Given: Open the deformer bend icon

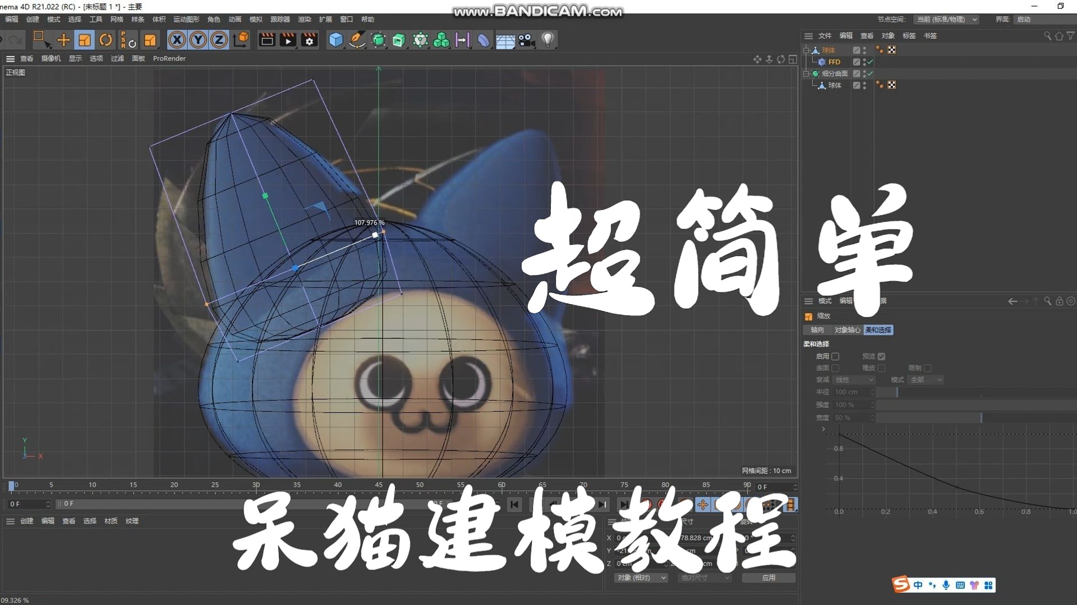Looking at the screenshot, I should (x=484, y=40).
